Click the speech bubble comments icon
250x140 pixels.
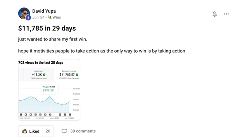(x=64, y=131)
